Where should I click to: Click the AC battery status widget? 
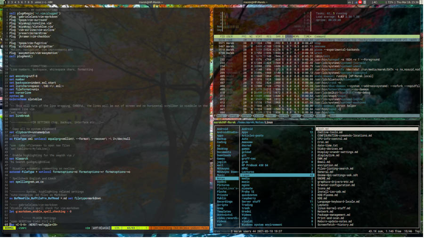[x=379, y=2]
